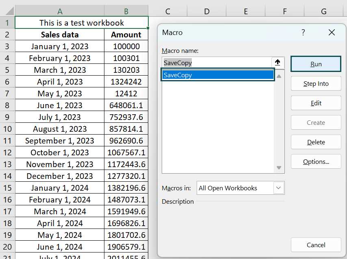347x259 pixels.
Task: Click amount cell 100301
Action: [126, 58]
